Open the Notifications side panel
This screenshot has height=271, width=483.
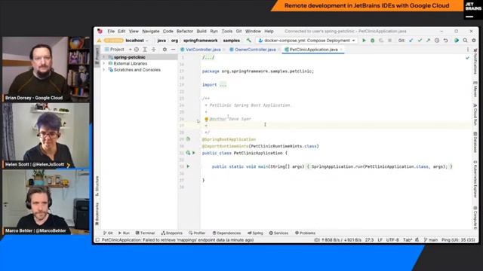coord(475,62)
